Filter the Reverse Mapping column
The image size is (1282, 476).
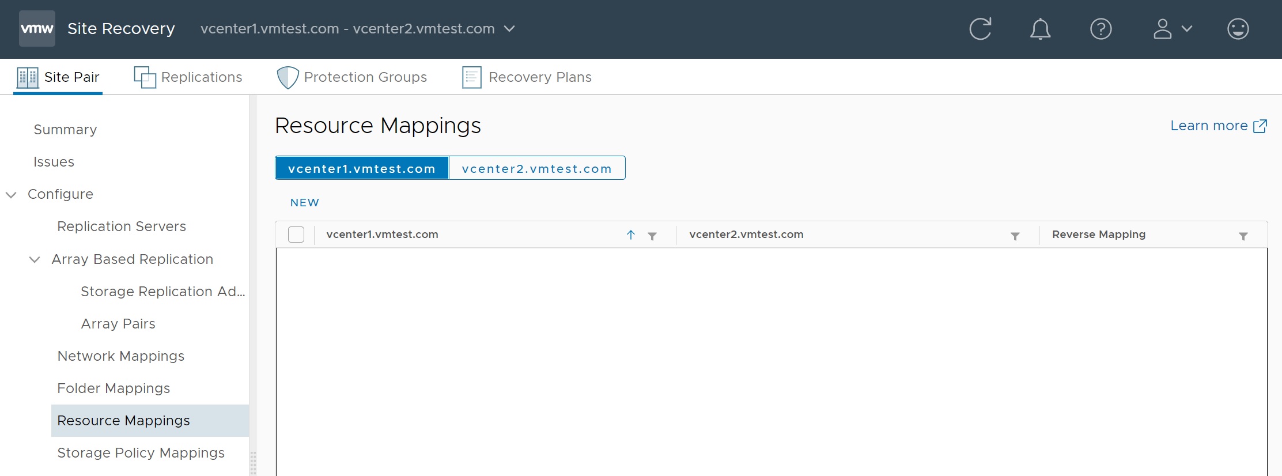coord(1243,236)
